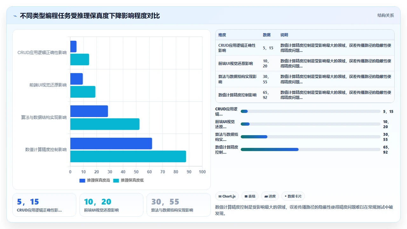Click the 结构关系 label in header

tap(385, 16)
